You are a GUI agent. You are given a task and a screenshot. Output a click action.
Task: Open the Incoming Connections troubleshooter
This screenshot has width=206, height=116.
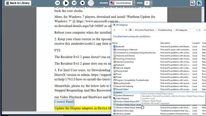coord(124,59)
